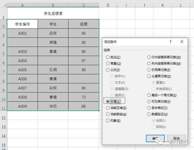The height and width of the screenshot is (150, 194).
Task: Click cell containing 曹植
Action: [x=53, y=97]
